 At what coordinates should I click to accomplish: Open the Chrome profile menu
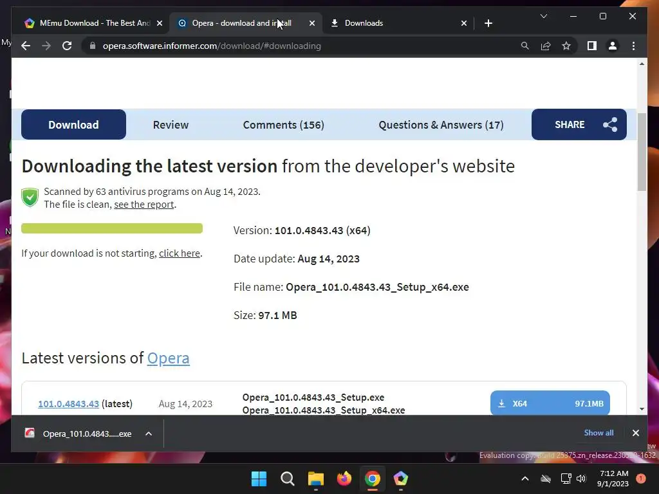click(x=613, y=46)
